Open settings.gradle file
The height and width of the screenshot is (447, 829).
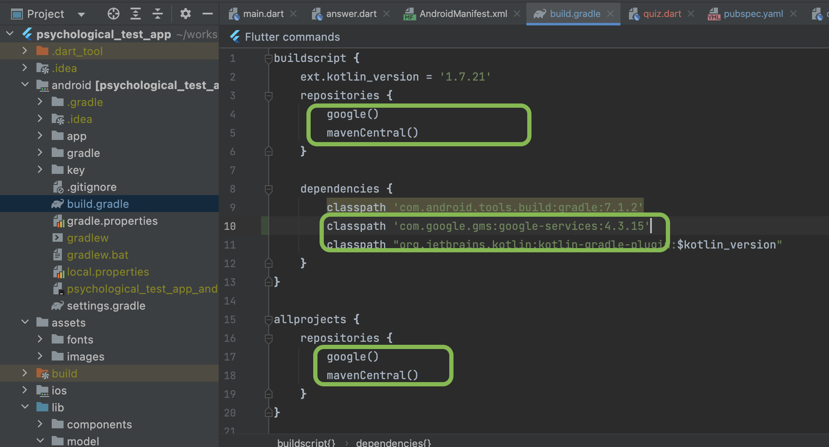[x=109, y=305]
